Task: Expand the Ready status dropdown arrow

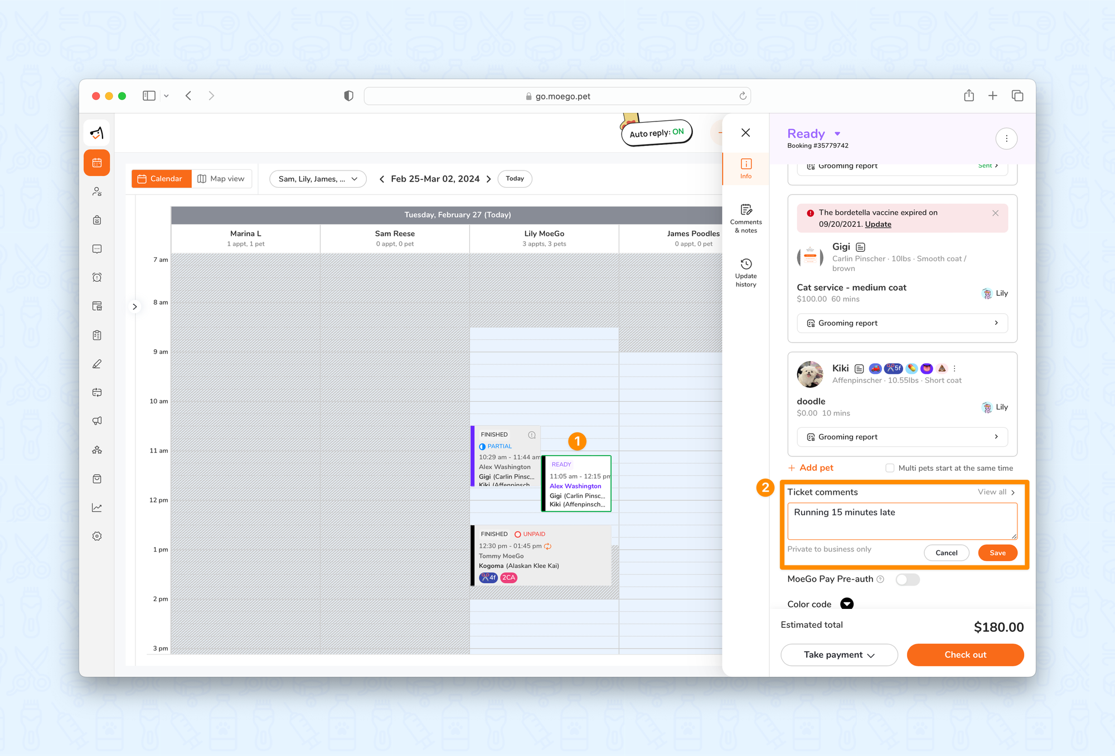Action: (837, 134)
